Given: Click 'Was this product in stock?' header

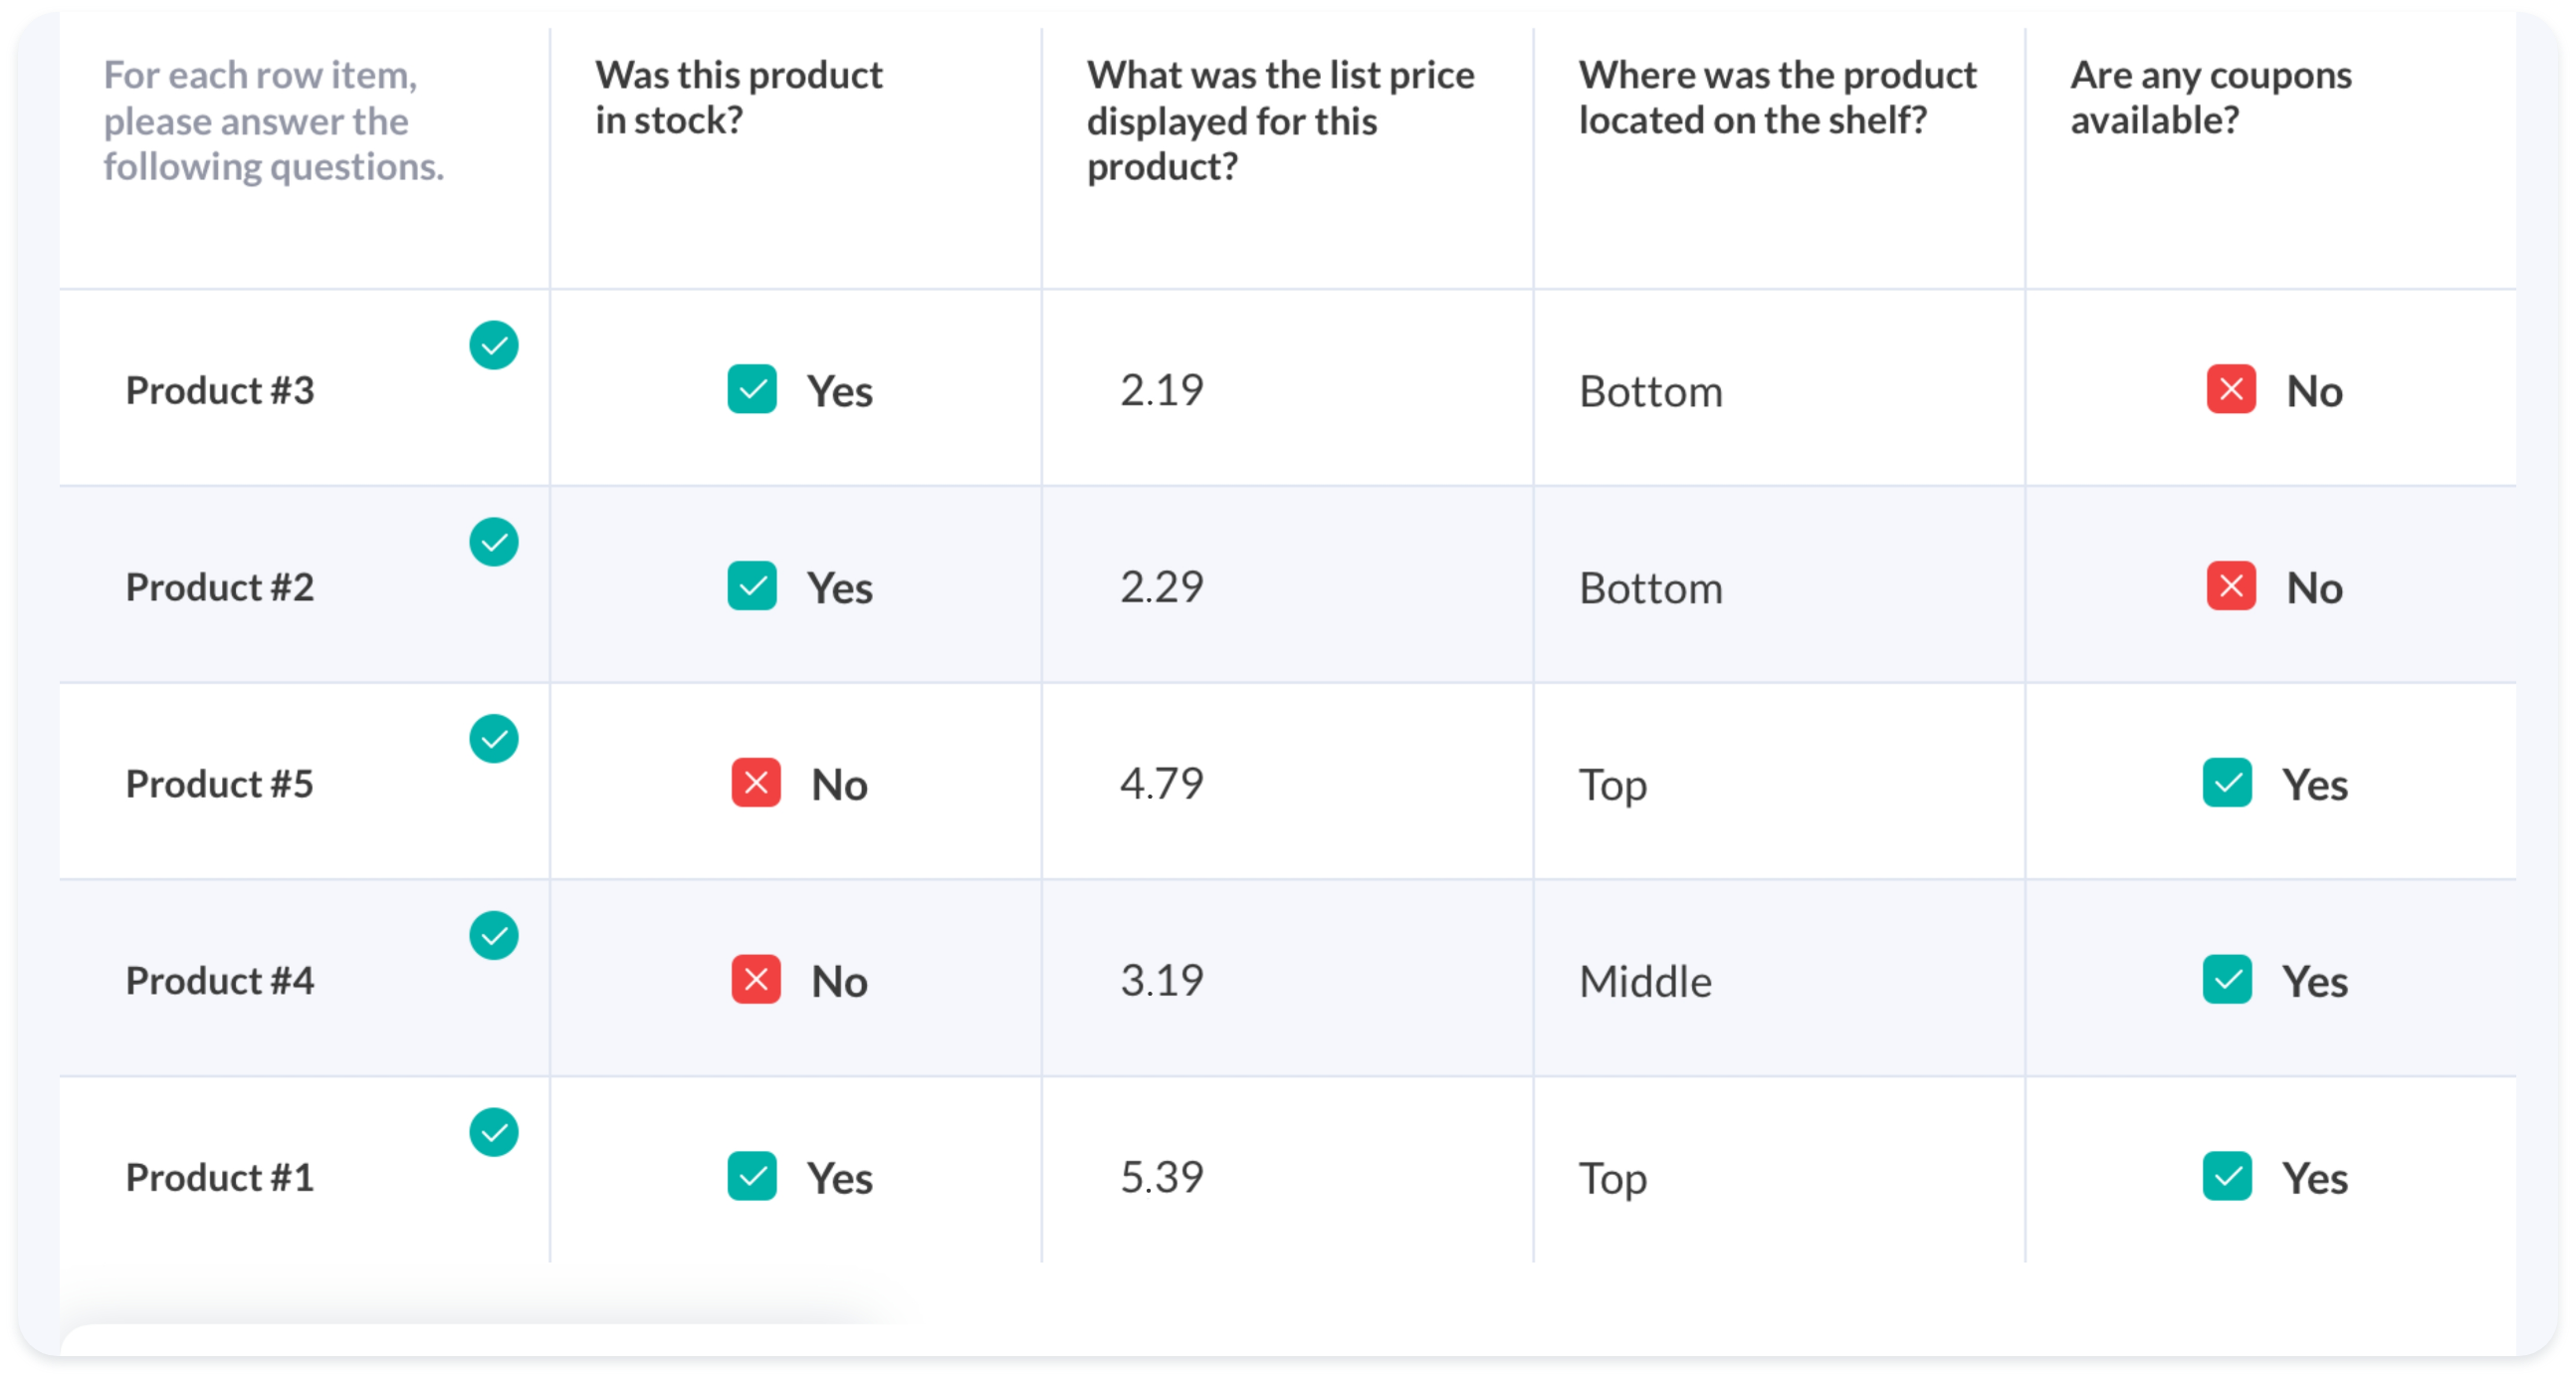Looking at the screenshot, I should 738,97.
